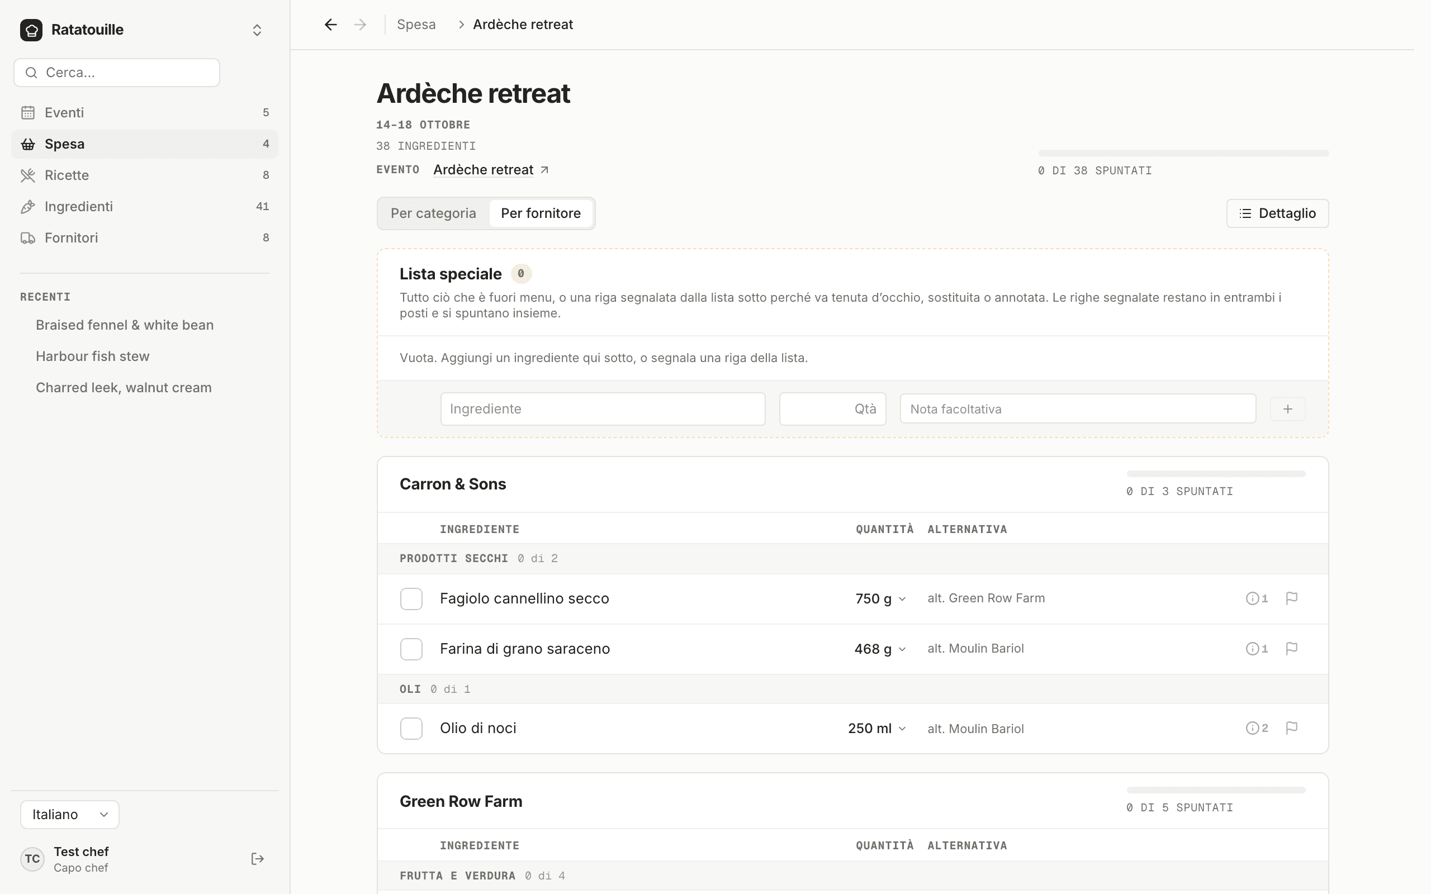Open the 468 g quantity dropdown
Viewport: 1431px width, 894px height.
point(880,649)
